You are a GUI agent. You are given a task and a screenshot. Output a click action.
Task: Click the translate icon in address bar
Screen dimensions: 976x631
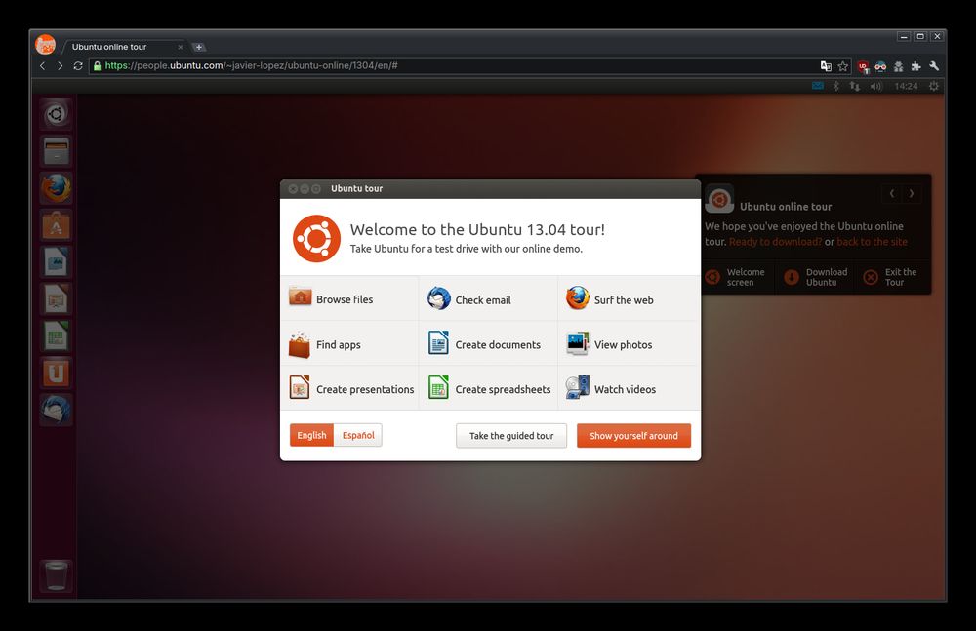(826, 66)
